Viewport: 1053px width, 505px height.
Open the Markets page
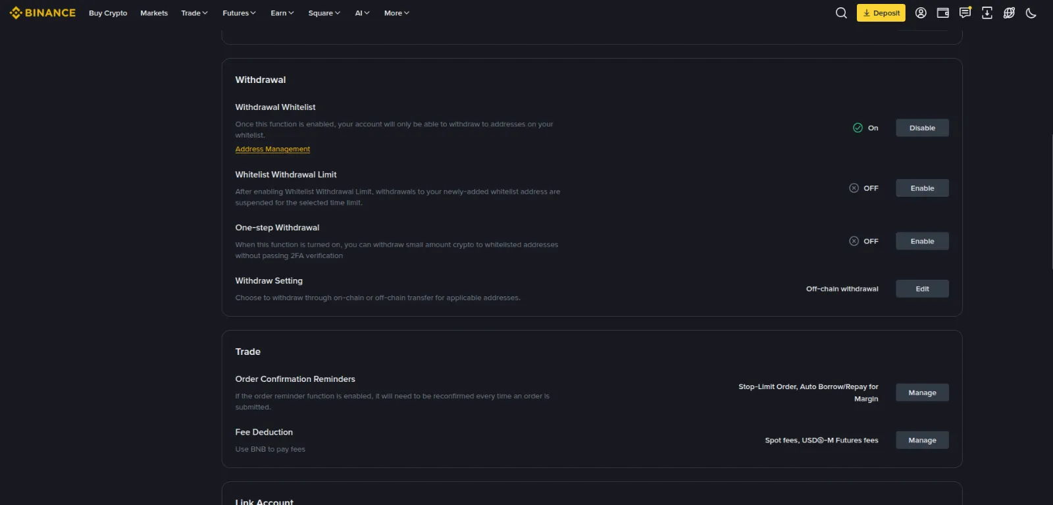tap(154, 13)
